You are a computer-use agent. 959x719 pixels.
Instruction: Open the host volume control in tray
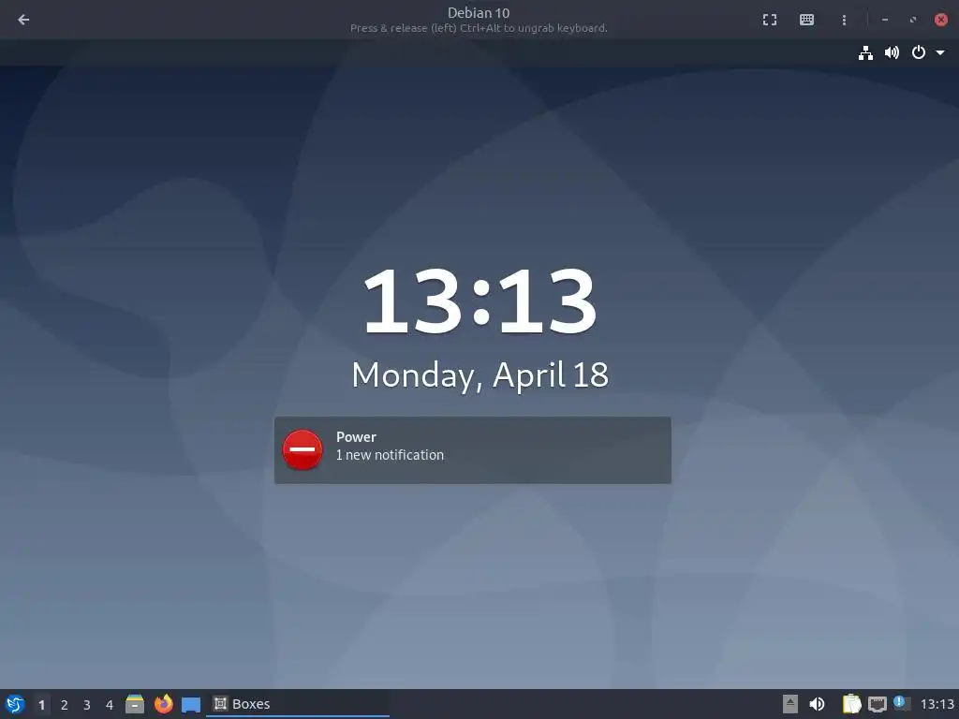(817, 704)
